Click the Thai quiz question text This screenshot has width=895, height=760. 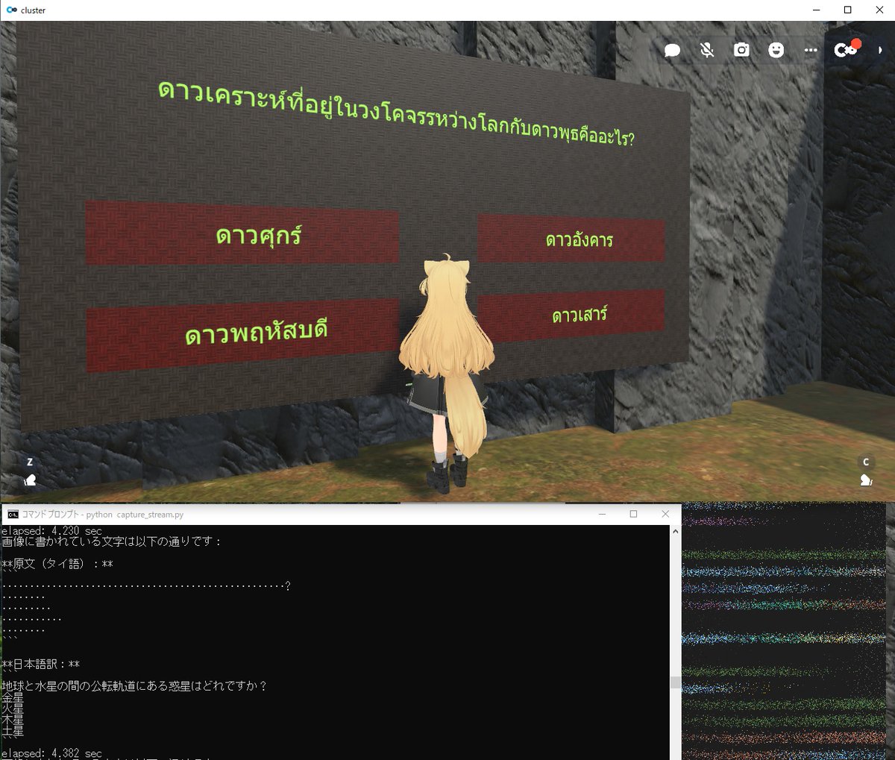[x=396, y=113]
